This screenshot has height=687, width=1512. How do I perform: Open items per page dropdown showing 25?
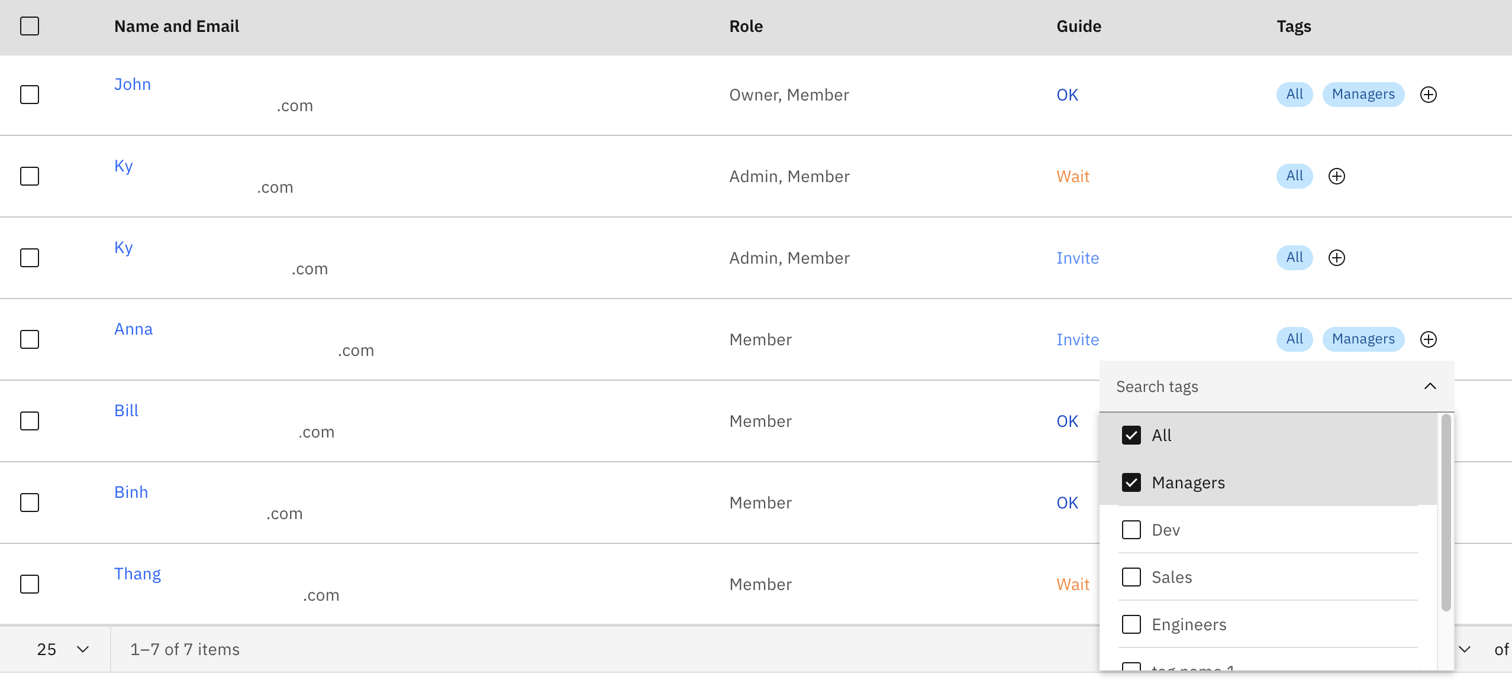(x=62, y=649)
